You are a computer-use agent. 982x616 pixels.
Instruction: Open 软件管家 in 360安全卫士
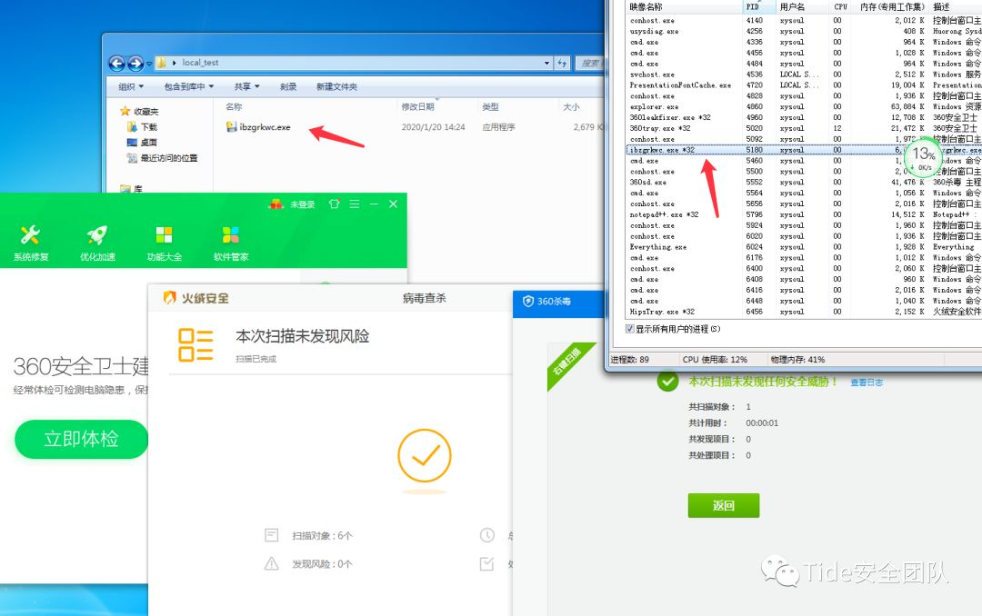pos(230,243)
